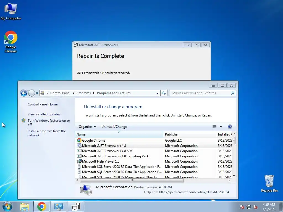Image resolution: width=283 pixels, height=212 pixels.
Task: Open the network icon in system tray
Action: [x=248, y=207]
